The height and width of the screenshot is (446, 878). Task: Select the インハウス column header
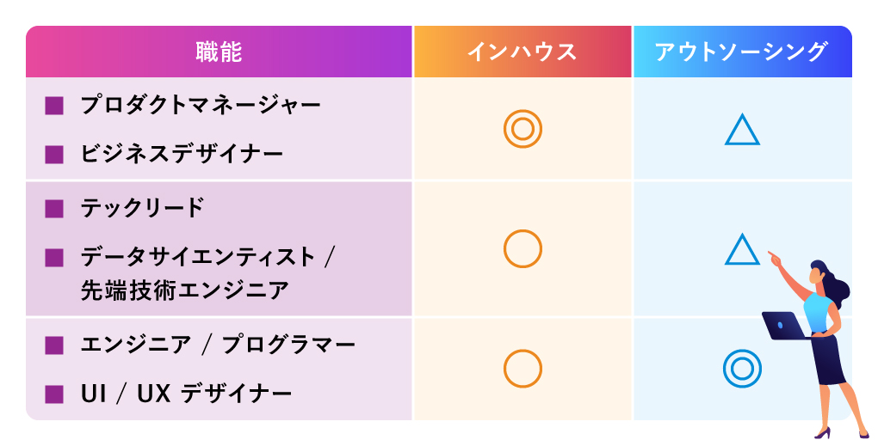pos(522,52)
